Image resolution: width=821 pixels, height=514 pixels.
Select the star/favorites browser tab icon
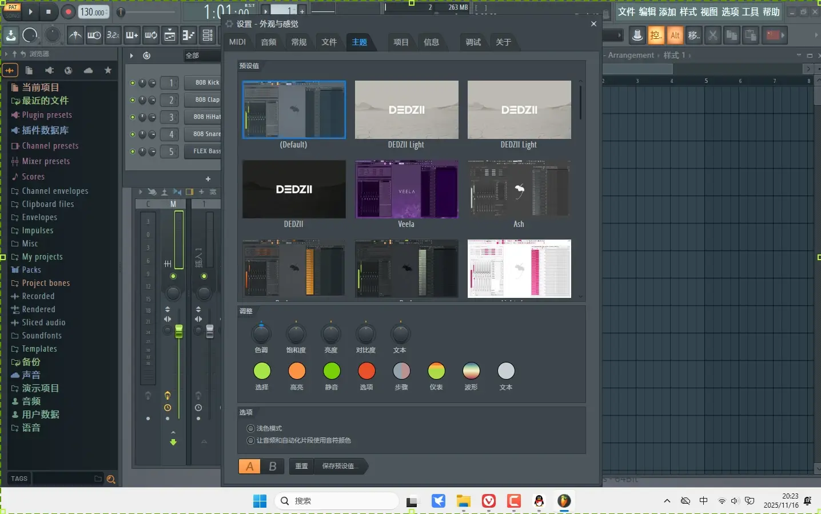[108, 70]
